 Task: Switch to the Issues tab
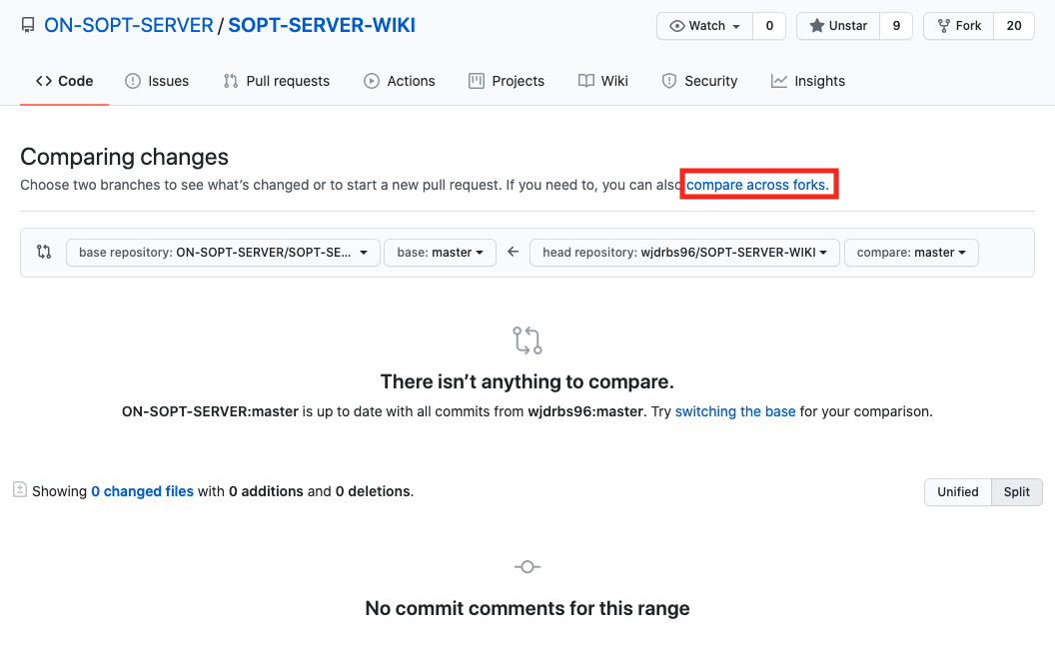pyautogui.click(x=157, y=81)
